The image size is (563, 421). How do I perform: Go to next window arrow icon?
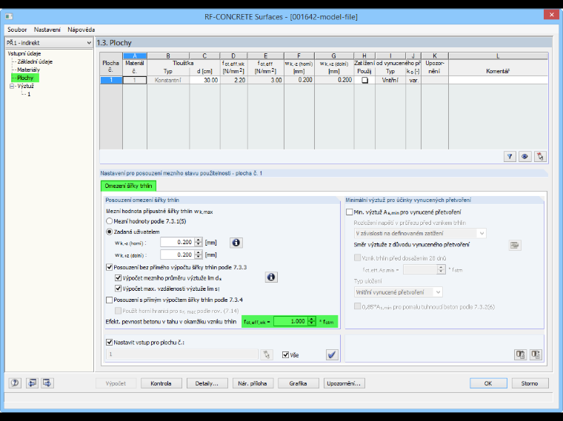tap(47, 383)
